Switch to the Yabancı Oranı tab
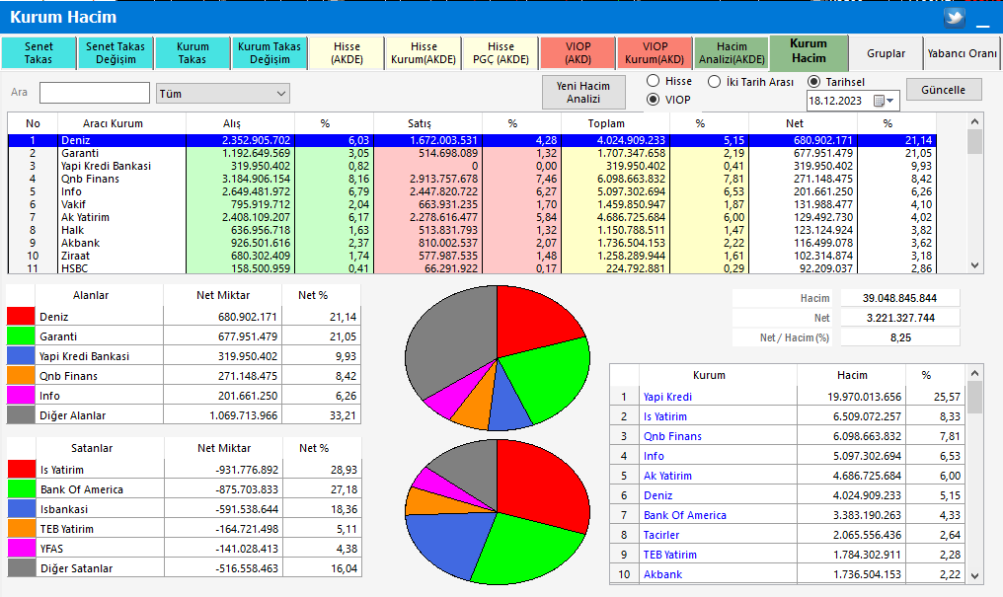 [x=963, y=53]
